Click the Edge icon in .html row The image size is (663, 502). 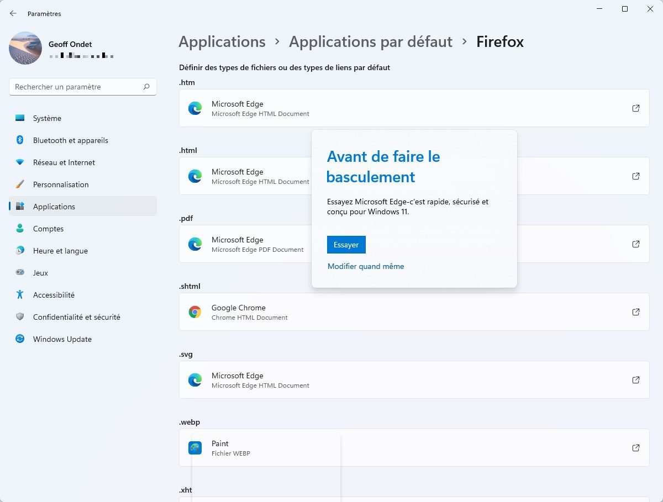tap(195, 176)
